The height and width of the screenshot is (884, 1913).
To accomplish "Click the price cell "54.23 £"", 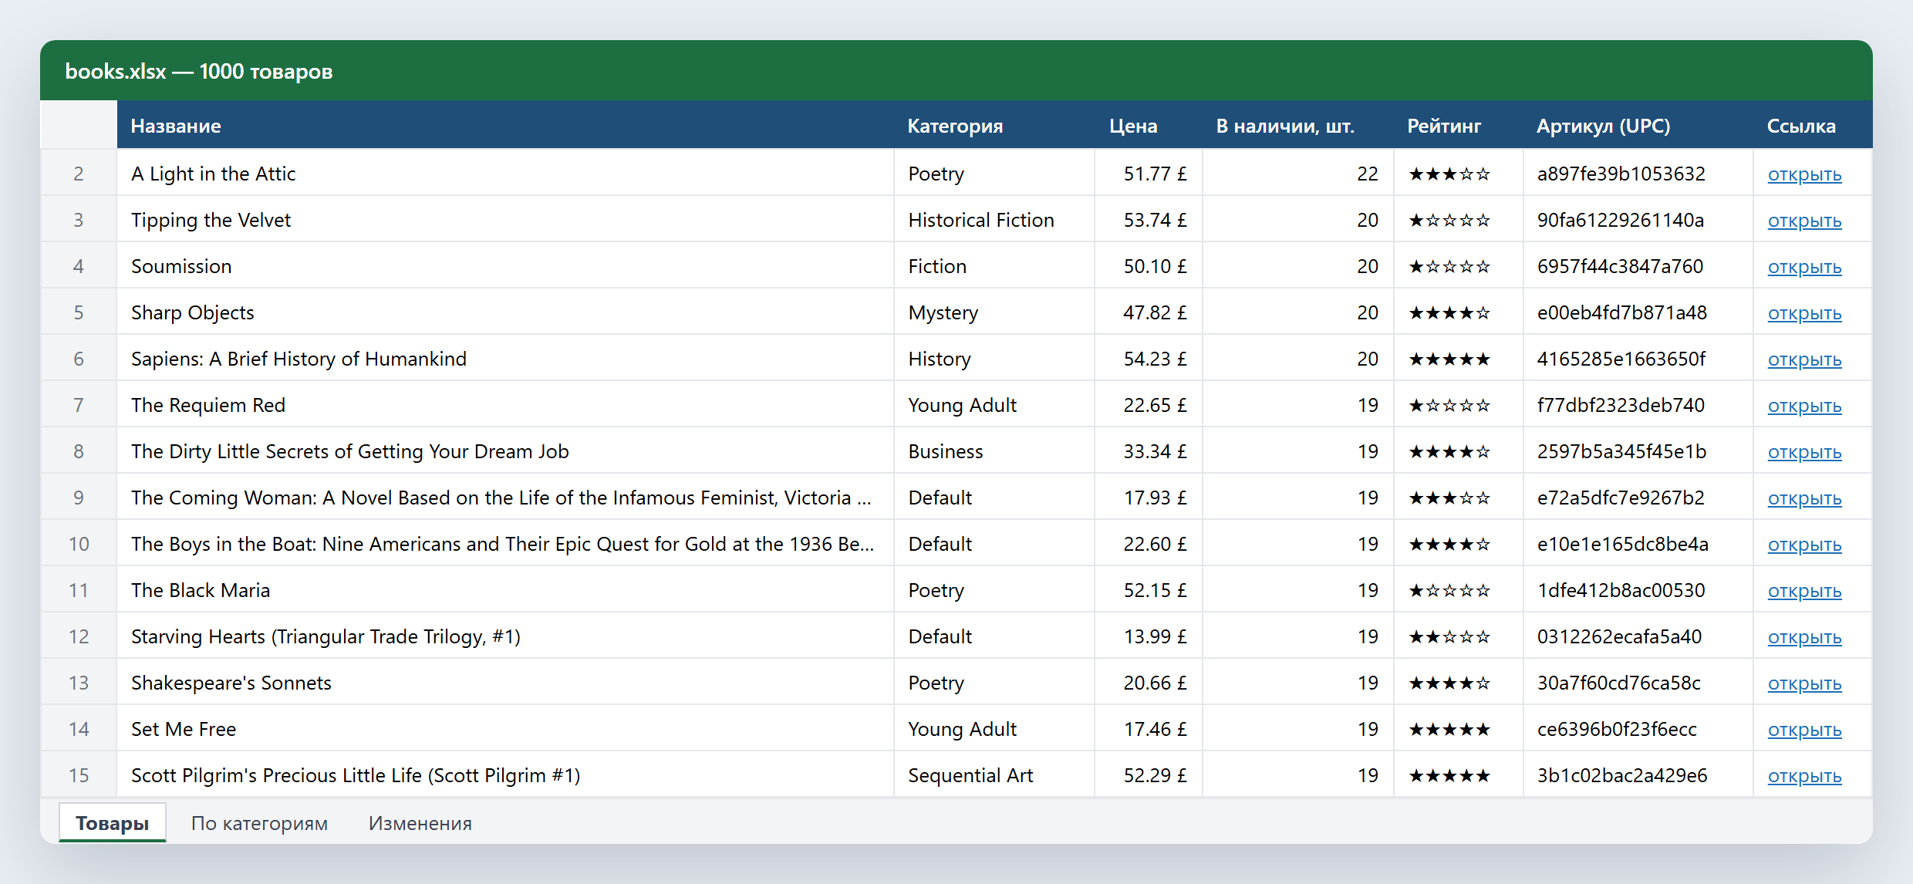I will pyautogui.click(x=1149, y=358).
